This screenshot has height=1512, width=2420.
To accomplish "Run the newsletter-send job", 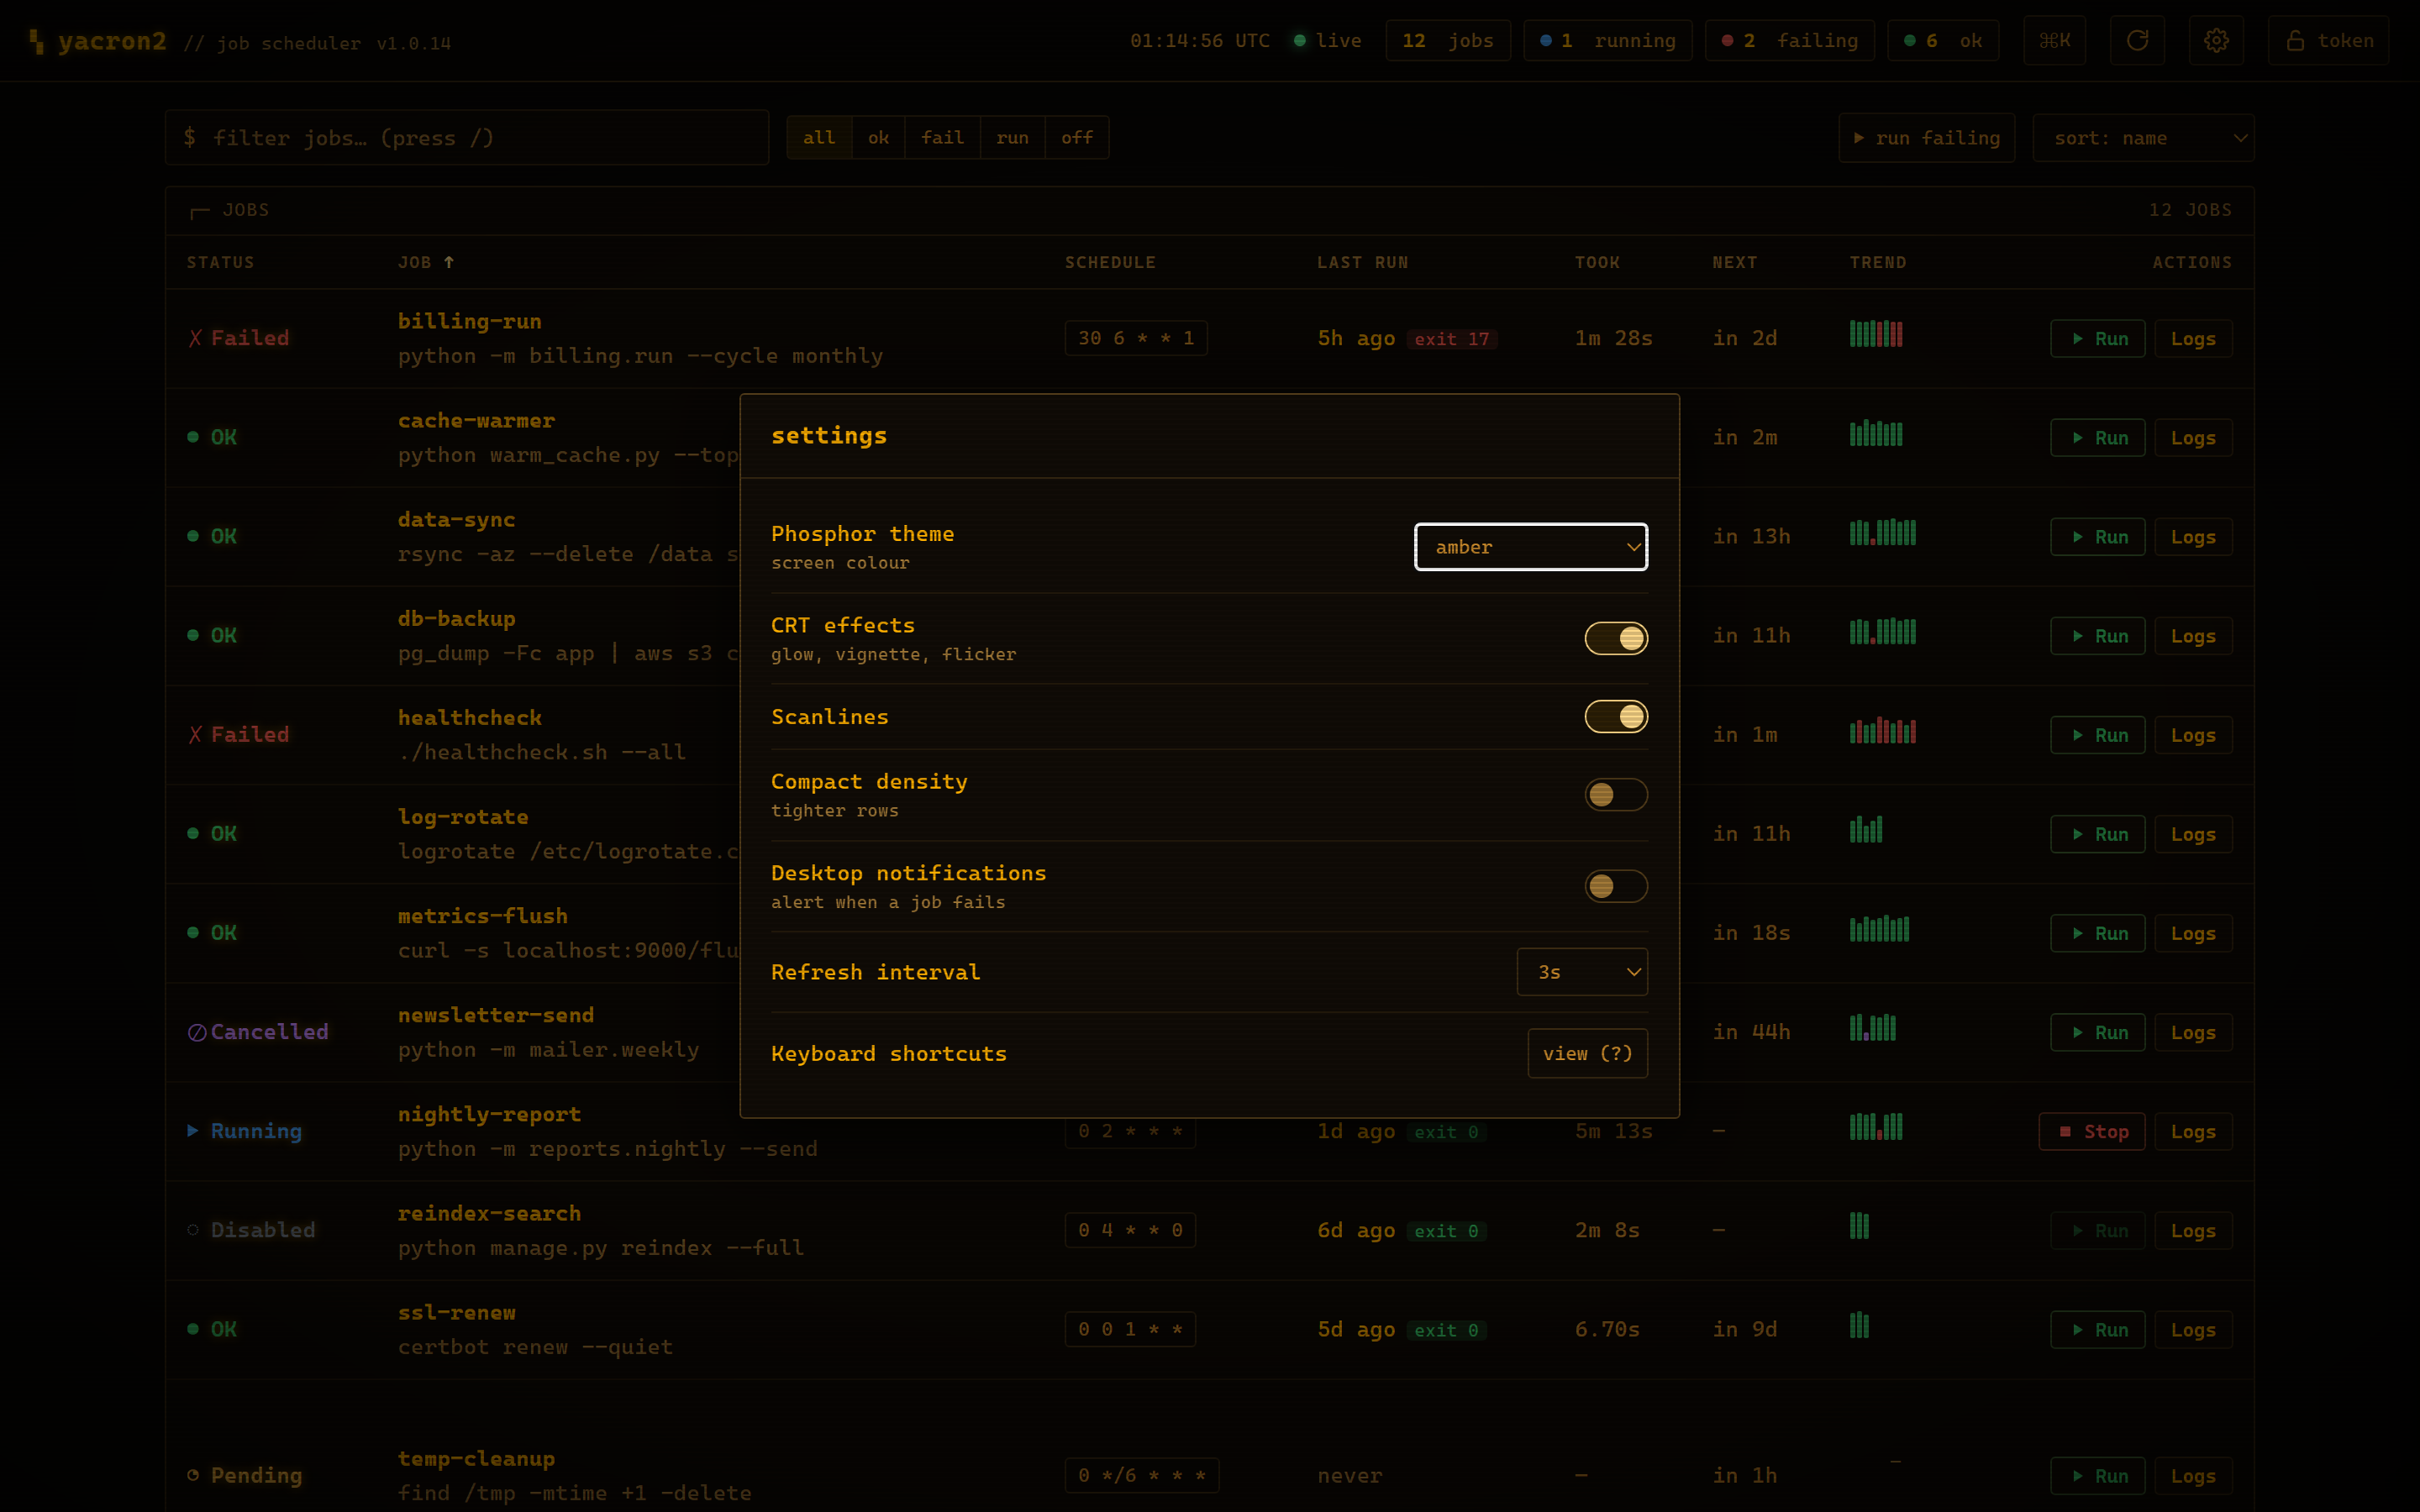I will click(2097, 1033).
